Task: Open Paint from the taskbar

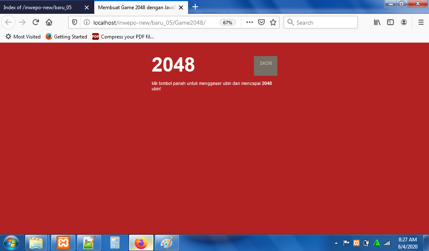Action: pos(167,243)
